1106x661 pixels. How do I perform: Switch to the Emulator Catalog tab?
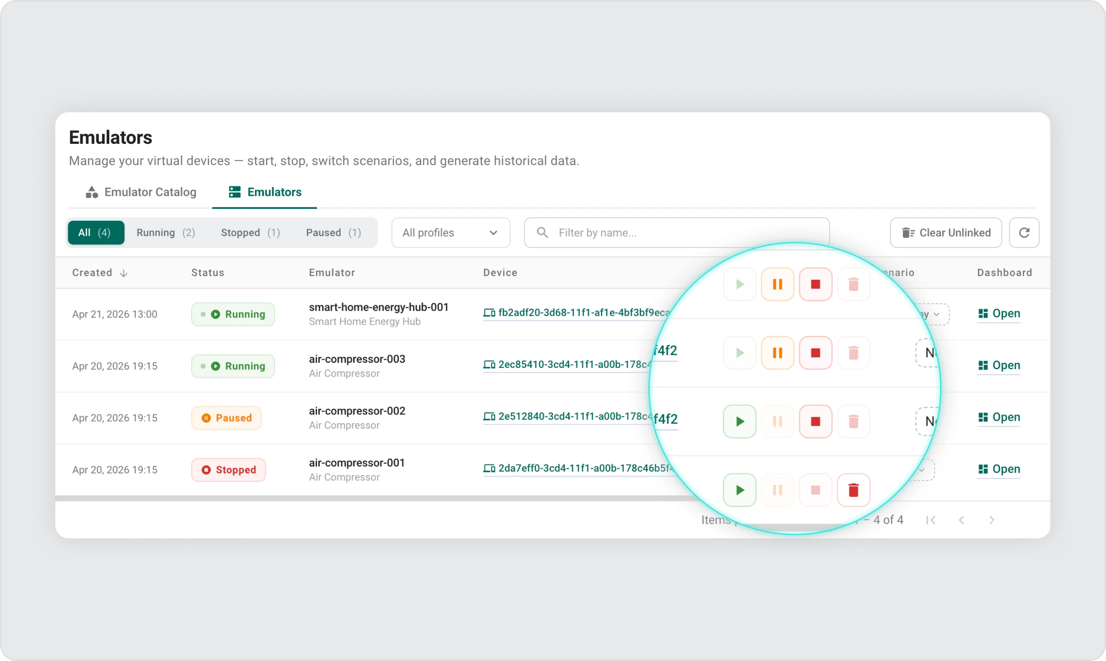pos(141,192)
